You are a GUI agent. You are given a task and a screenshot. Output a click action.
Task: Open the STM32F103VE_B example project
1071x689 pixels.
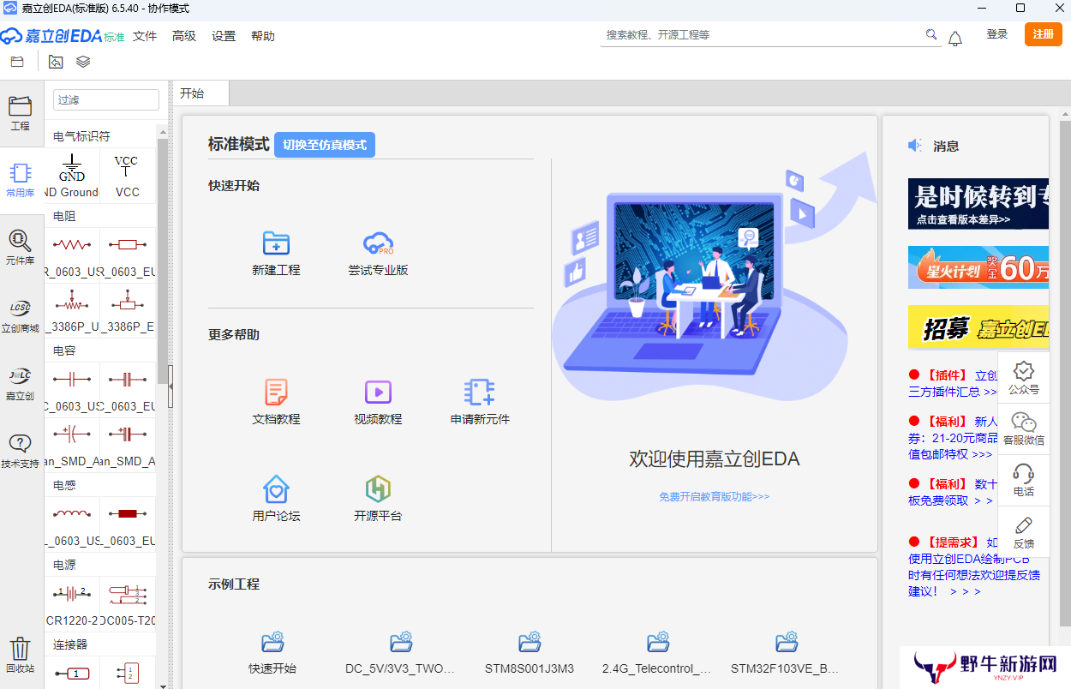tap(786, 654)
